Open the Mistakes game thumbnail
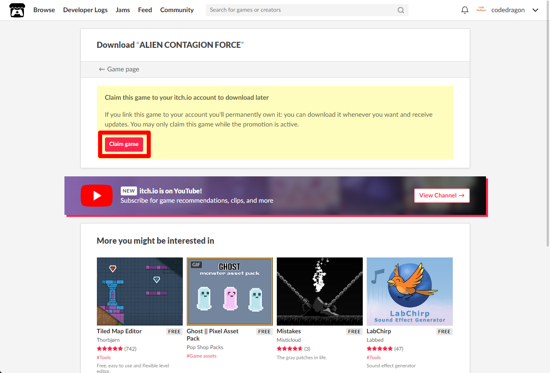Image resolution: width=550 pixels, height=373 pixels. tap(320, 292)
